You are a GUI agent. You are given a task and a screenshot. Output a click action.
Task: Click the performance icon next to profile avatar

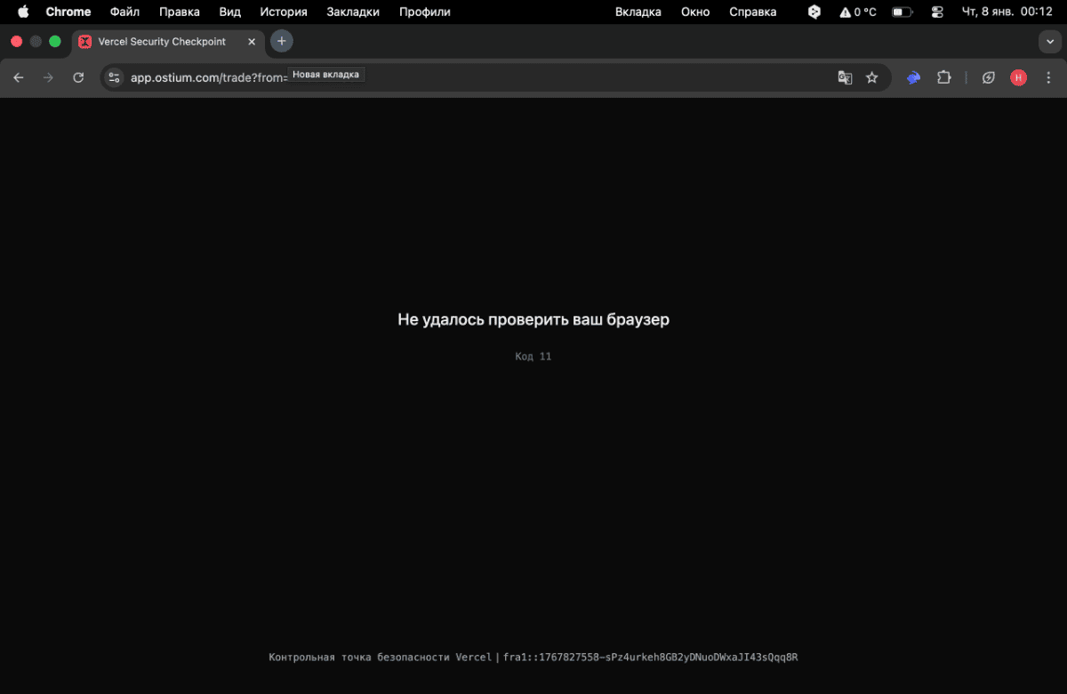(x=988, y=77)
